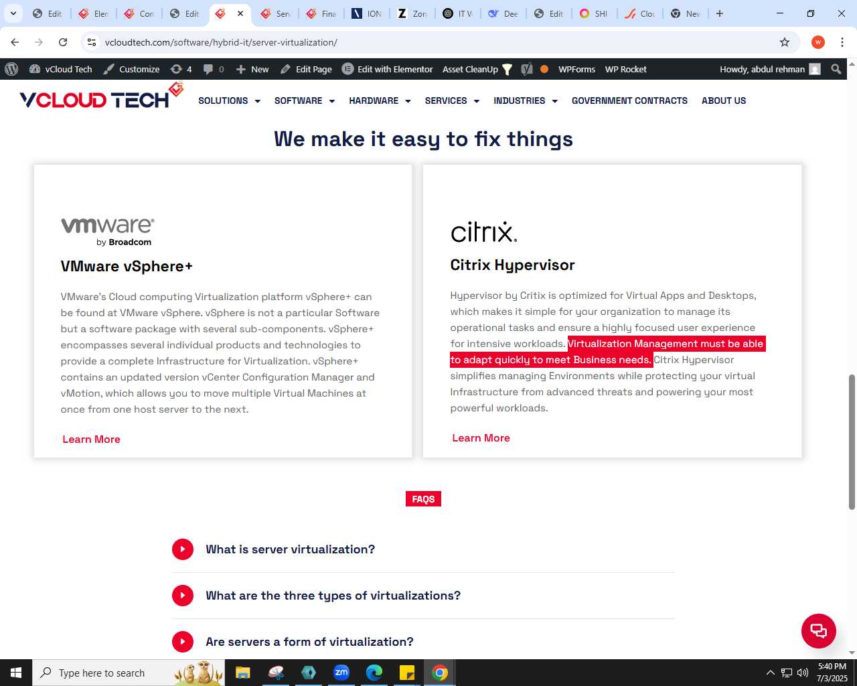Click the red FAQS label
857x686 pixels.
pyautogui.click(x=423, y=499)
